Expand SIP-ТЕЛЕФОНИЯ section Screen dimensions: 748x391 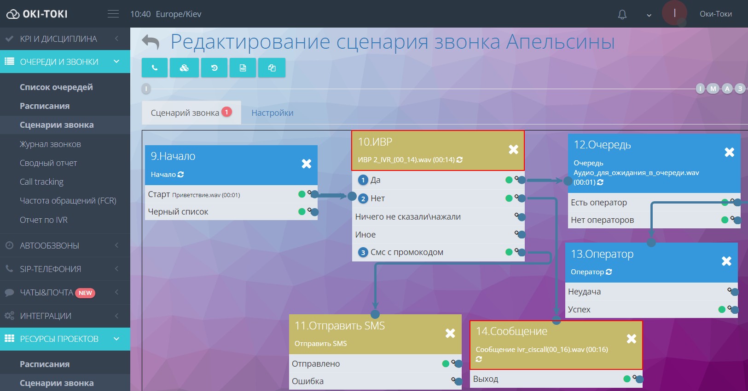[x=65, y=269]
